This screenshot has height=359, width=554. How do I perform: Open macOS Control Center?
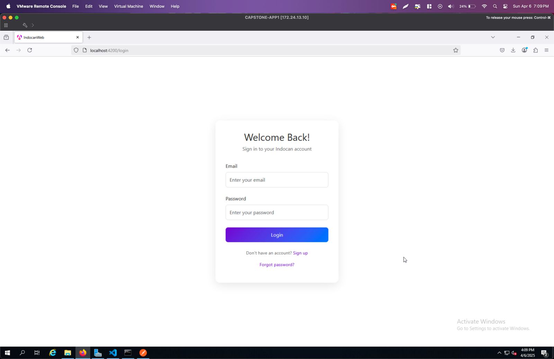click(x=505, y=6)
